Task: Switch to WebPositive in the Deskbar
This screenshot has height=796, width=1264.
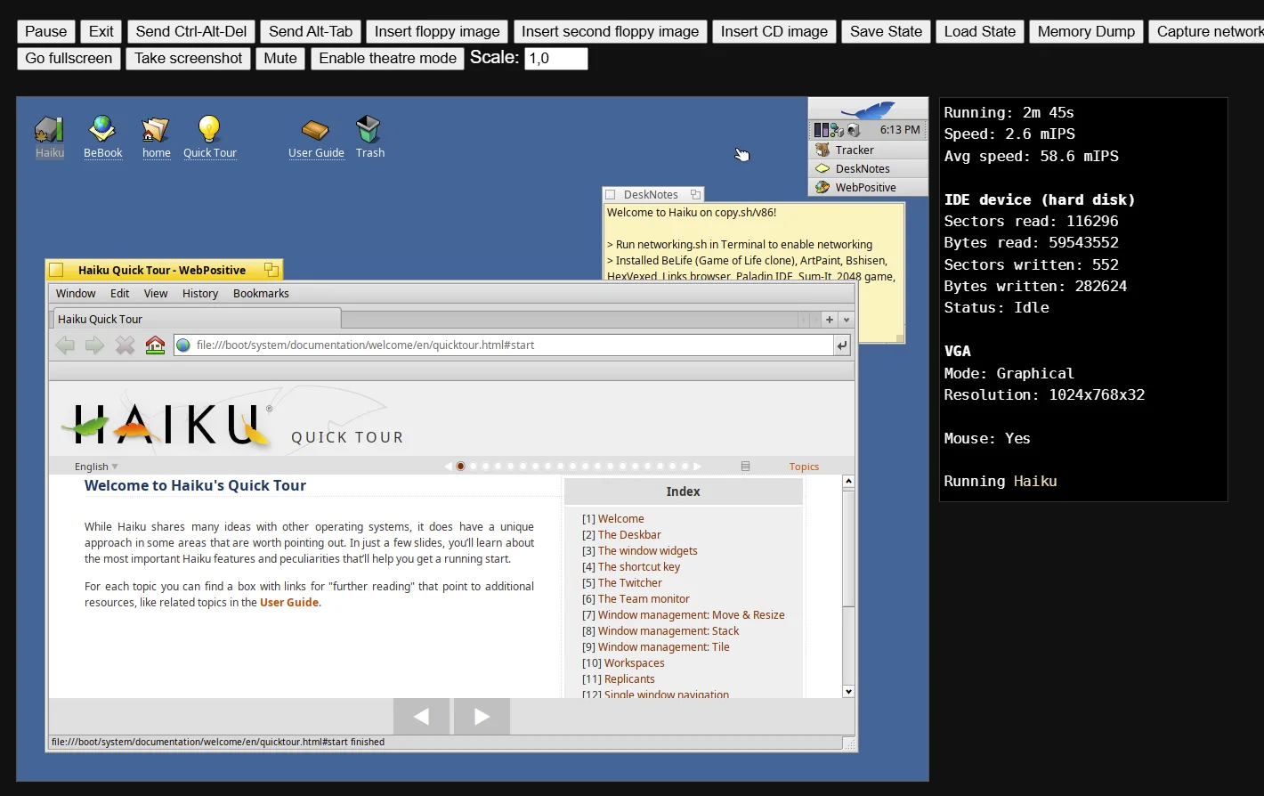Action: click(x=868, y=188)
